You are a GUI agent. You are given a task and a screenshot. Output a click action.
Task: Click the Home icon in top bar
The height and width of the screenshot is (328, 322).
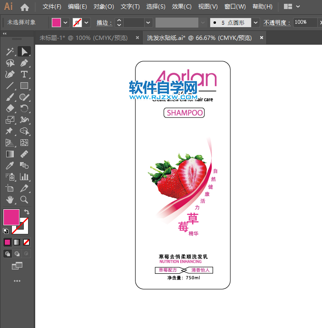point(25,7)
